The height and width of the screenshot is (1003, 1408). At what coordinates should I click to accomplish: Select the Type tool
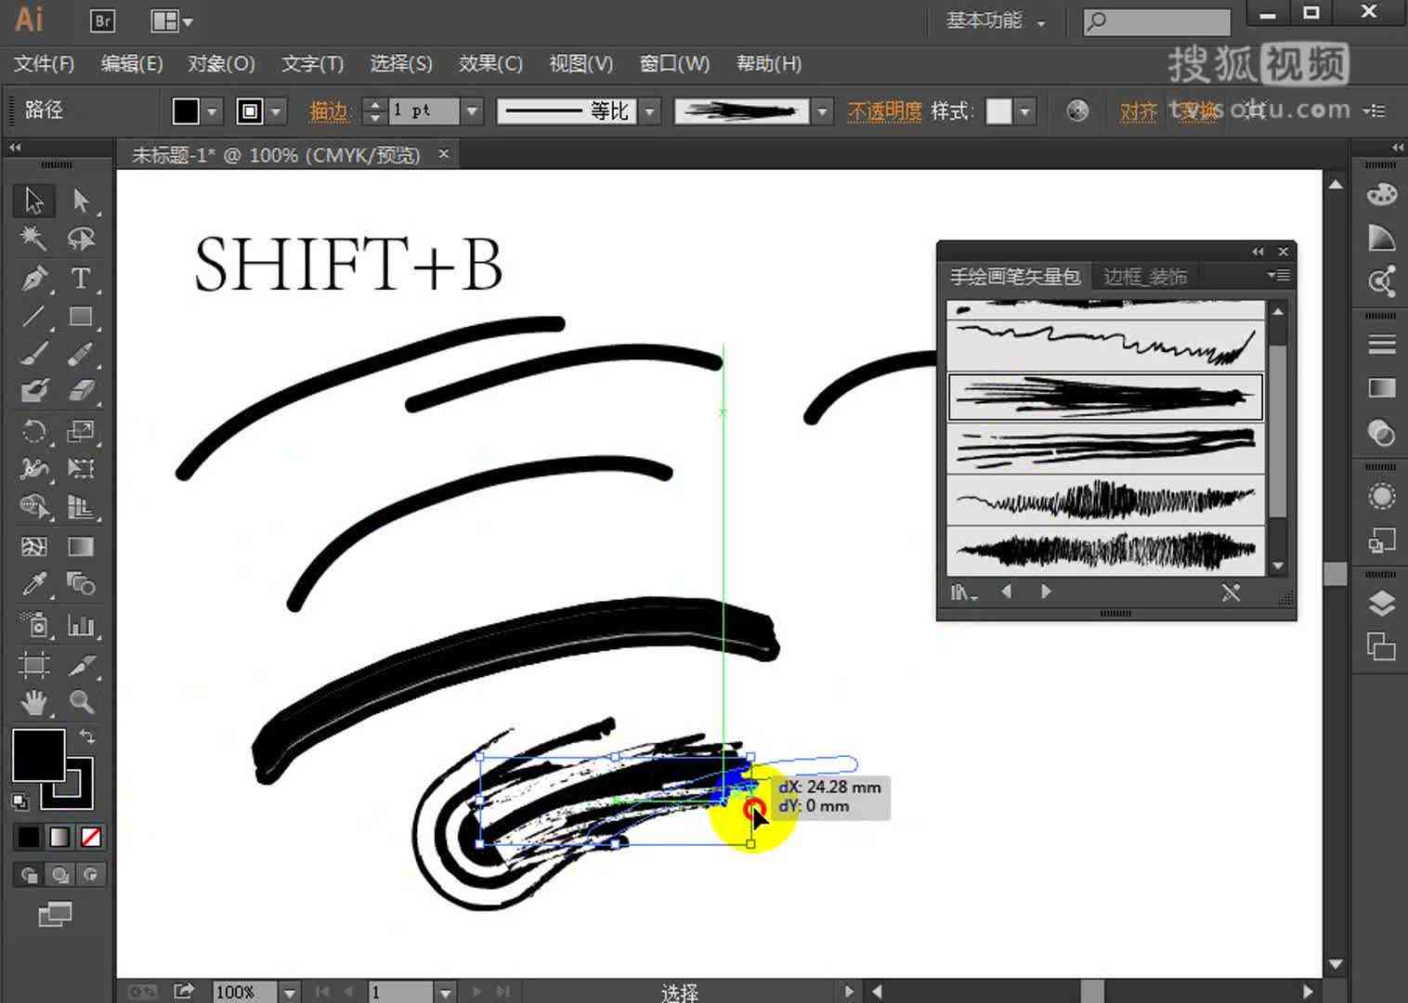(81, 278)
